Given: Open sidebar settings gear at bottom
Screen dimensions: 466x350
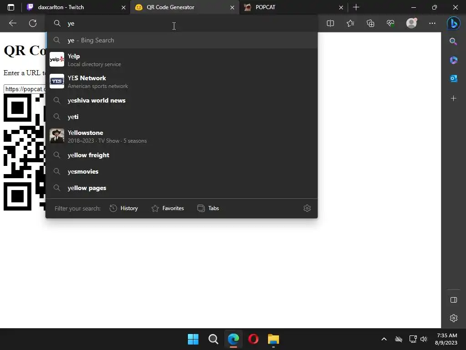Looking at the screenshot, I should (454, 318).
